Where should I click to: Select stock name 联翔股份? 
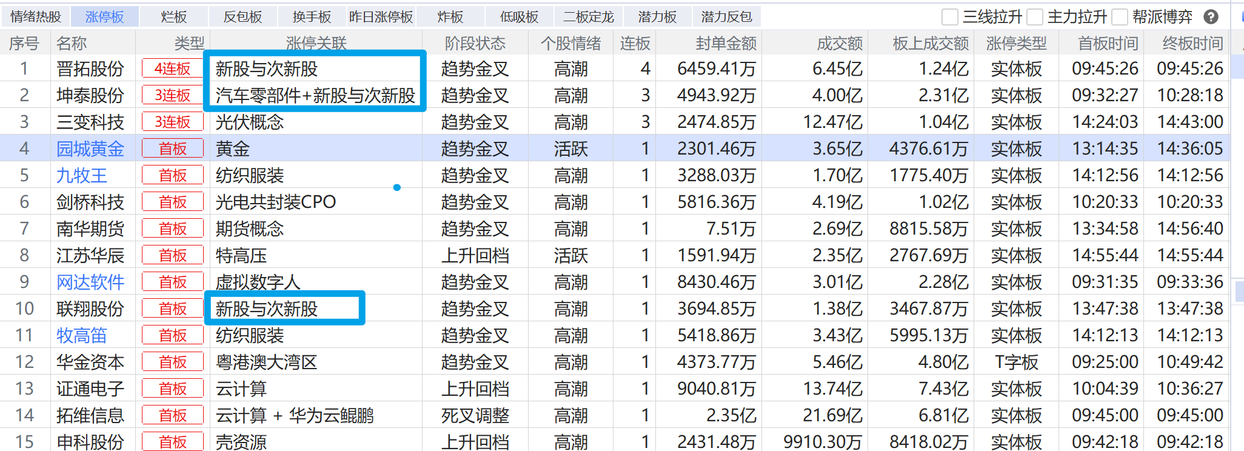point(90,309)
